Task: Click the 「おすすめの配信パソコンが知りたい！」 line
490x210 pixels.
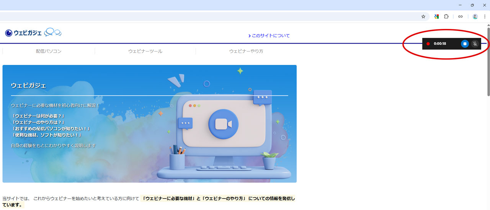Action: click(51, 129)
